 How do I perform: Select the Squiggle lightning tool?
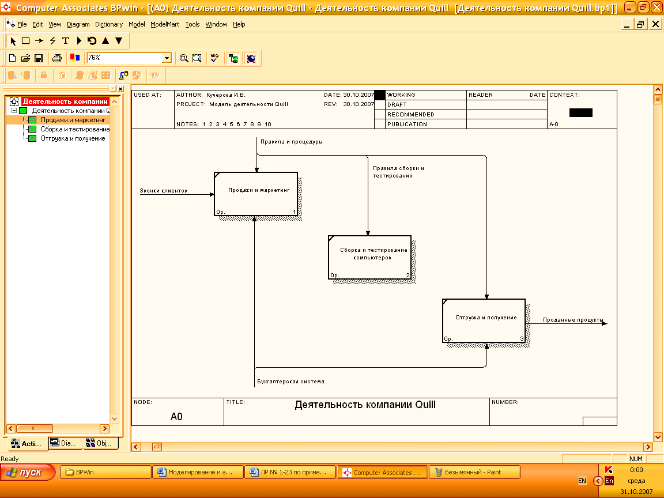pyautogui.click(x=52, y=41)
